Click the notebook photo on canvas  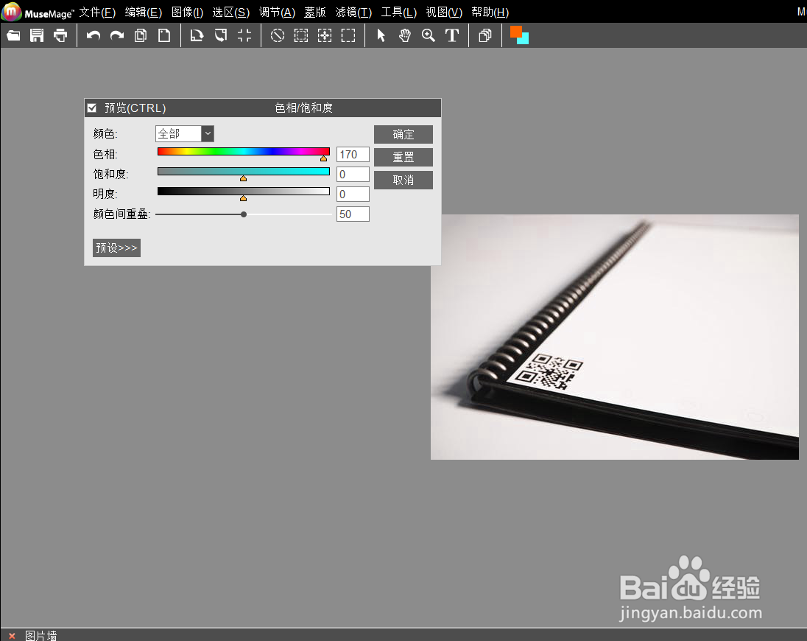pos(615,337)
